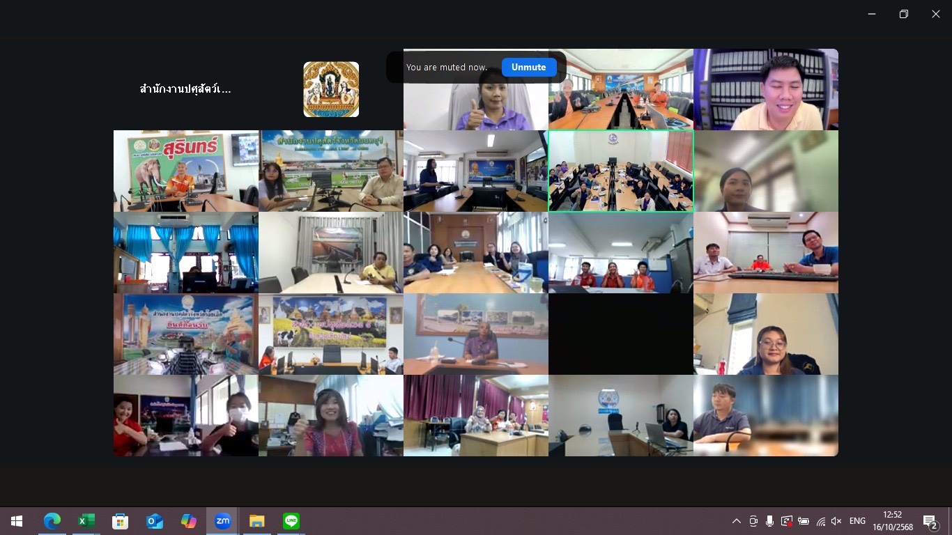Screen dimensions: 952x535
Task: Open Microsoft Store taskbar icon
Action: [120, 521]
